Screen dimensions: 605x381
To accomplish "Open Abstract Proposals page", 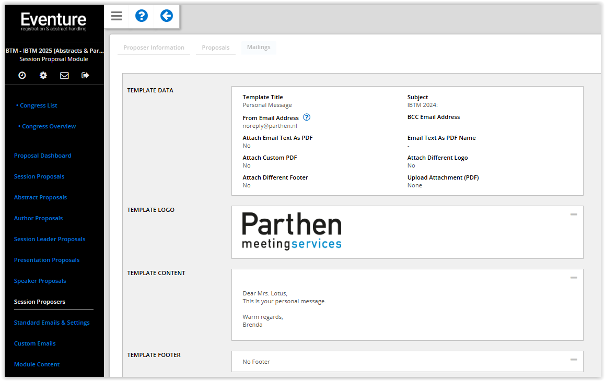I will click(x=41, y=197).
